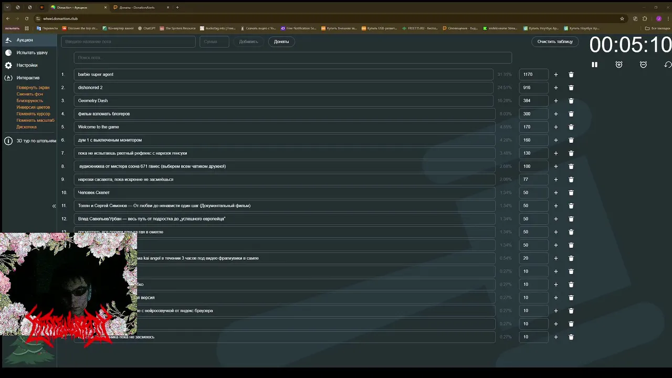Delete the 'Welcome to the game' lot

[x=571, y=127]
